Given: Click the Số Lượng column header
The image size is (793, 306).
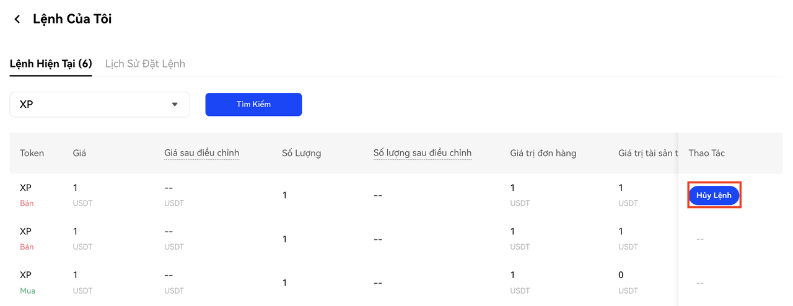Looking at the screenshot, I should pyautogui.click(x=302, y=153).
